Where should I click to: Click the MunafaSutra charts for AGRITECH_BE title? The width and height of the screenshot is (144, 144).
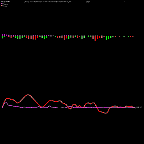(48, 2)
